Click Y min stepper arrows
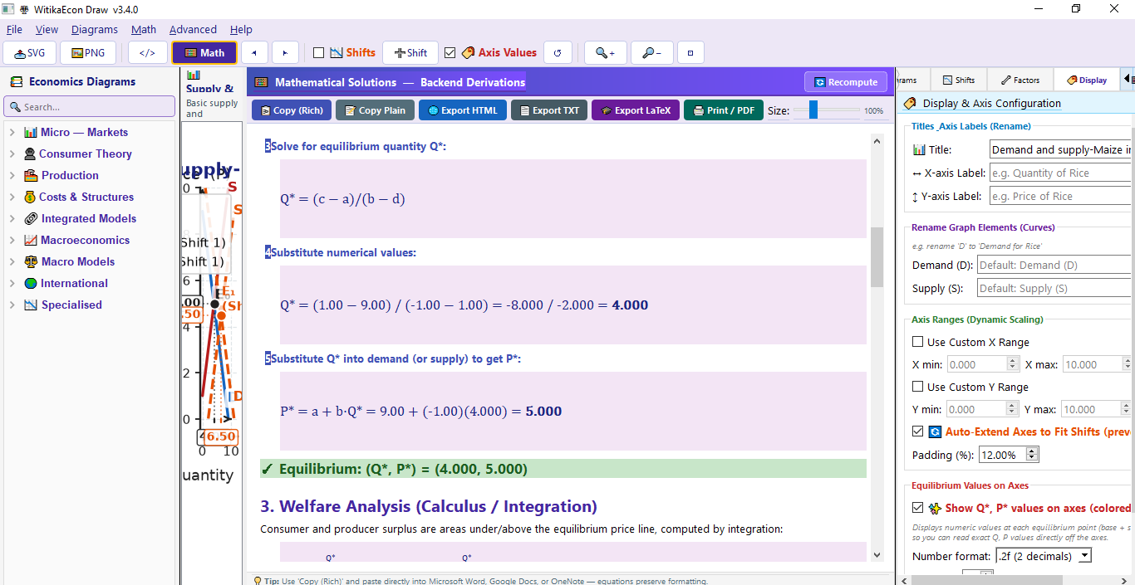The width and height of the screenshot is (1135, 585). tap(1012, 409)
